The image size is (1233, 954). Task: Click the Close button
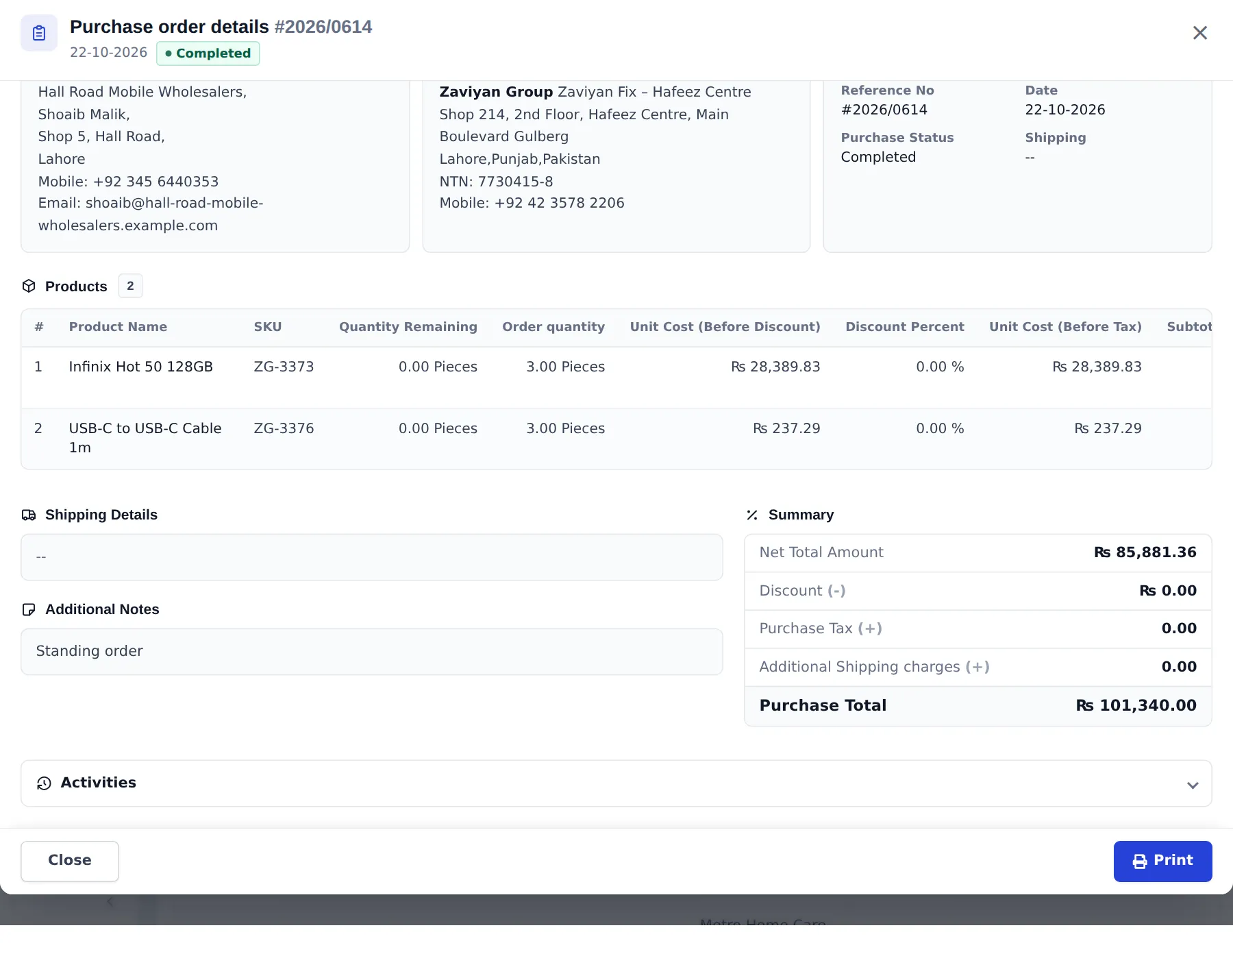pos(70,861)
